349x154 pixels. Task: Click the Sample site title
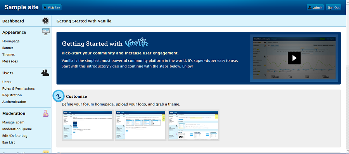(21, 7)
